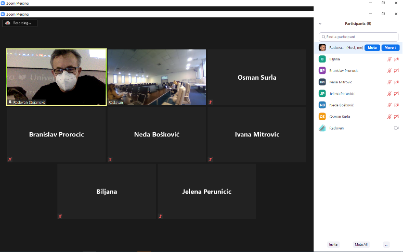The width and height of the screenshot is (403, 252).
Task: Open the three-dots options menu beside Mute All
Action: [x=386, y=245]
